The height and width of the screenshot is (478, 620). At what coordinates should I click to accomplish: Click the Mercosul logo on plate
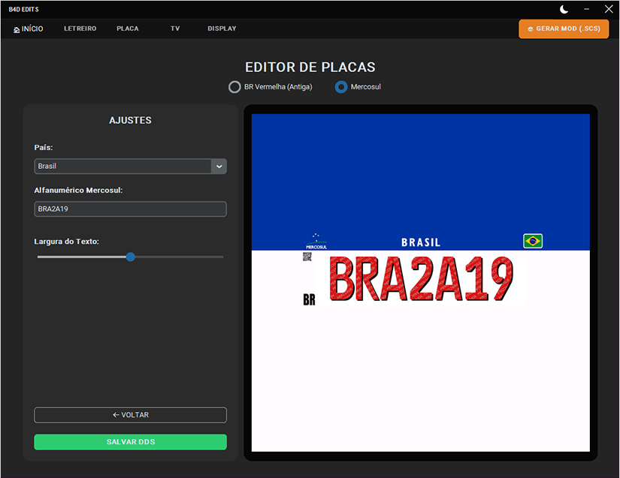(316, 241)
